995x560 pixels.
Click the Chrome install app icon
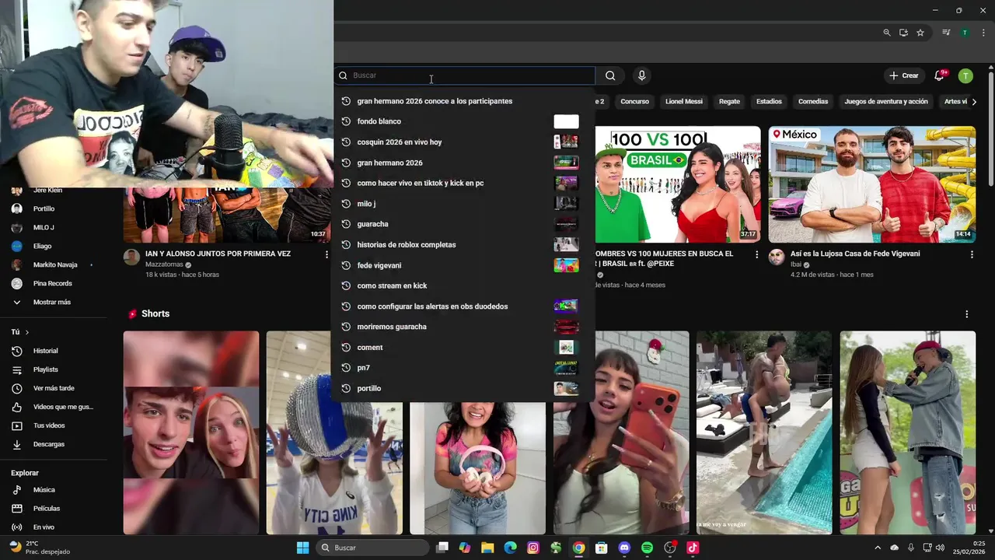903,33
